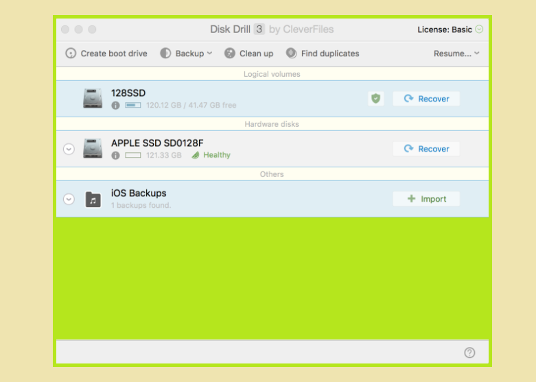Choose Find duplicates in the toolbar
The width and height of the screenshot is (536, 382).
(x=323, y=53)
